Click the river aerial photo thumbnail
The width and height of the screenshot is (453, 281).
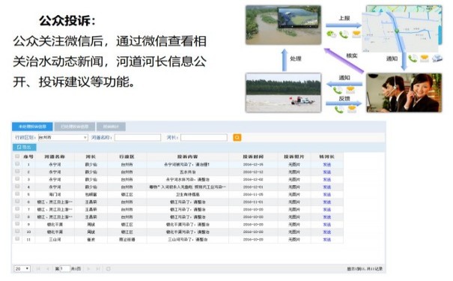tap(283, 25)
